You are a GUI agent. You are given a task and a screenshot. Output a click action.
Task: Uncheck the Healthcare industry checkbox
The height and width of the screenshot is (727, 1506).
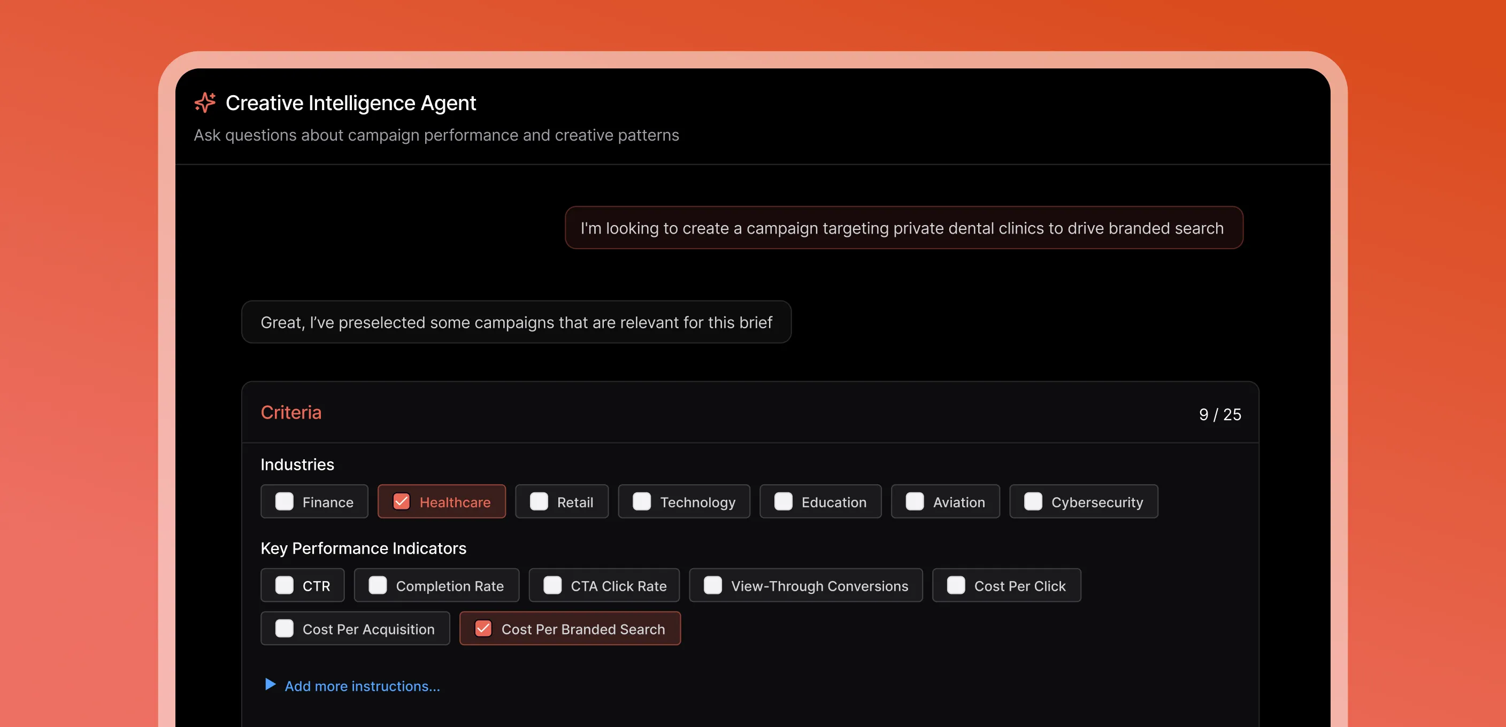[401, 501]
